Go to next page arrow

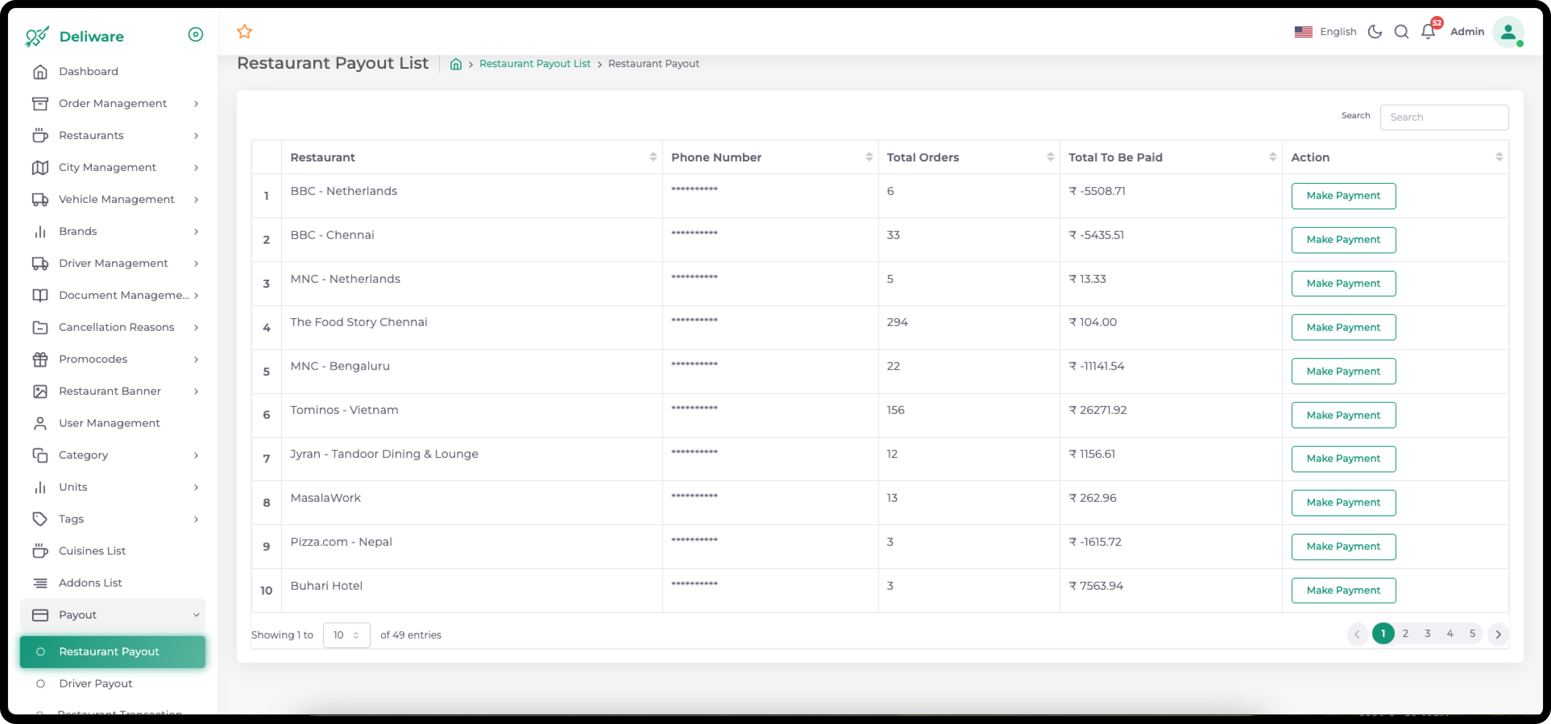1498,634
